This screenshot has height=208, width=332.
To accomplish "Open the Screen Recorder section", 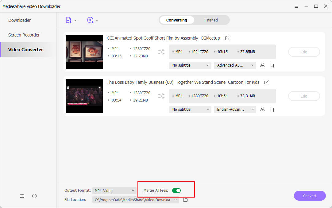I will tap(24, 35).
